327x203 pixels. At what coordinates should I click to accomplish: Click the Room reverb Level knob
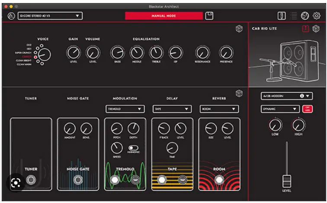(x=228, y=129)
